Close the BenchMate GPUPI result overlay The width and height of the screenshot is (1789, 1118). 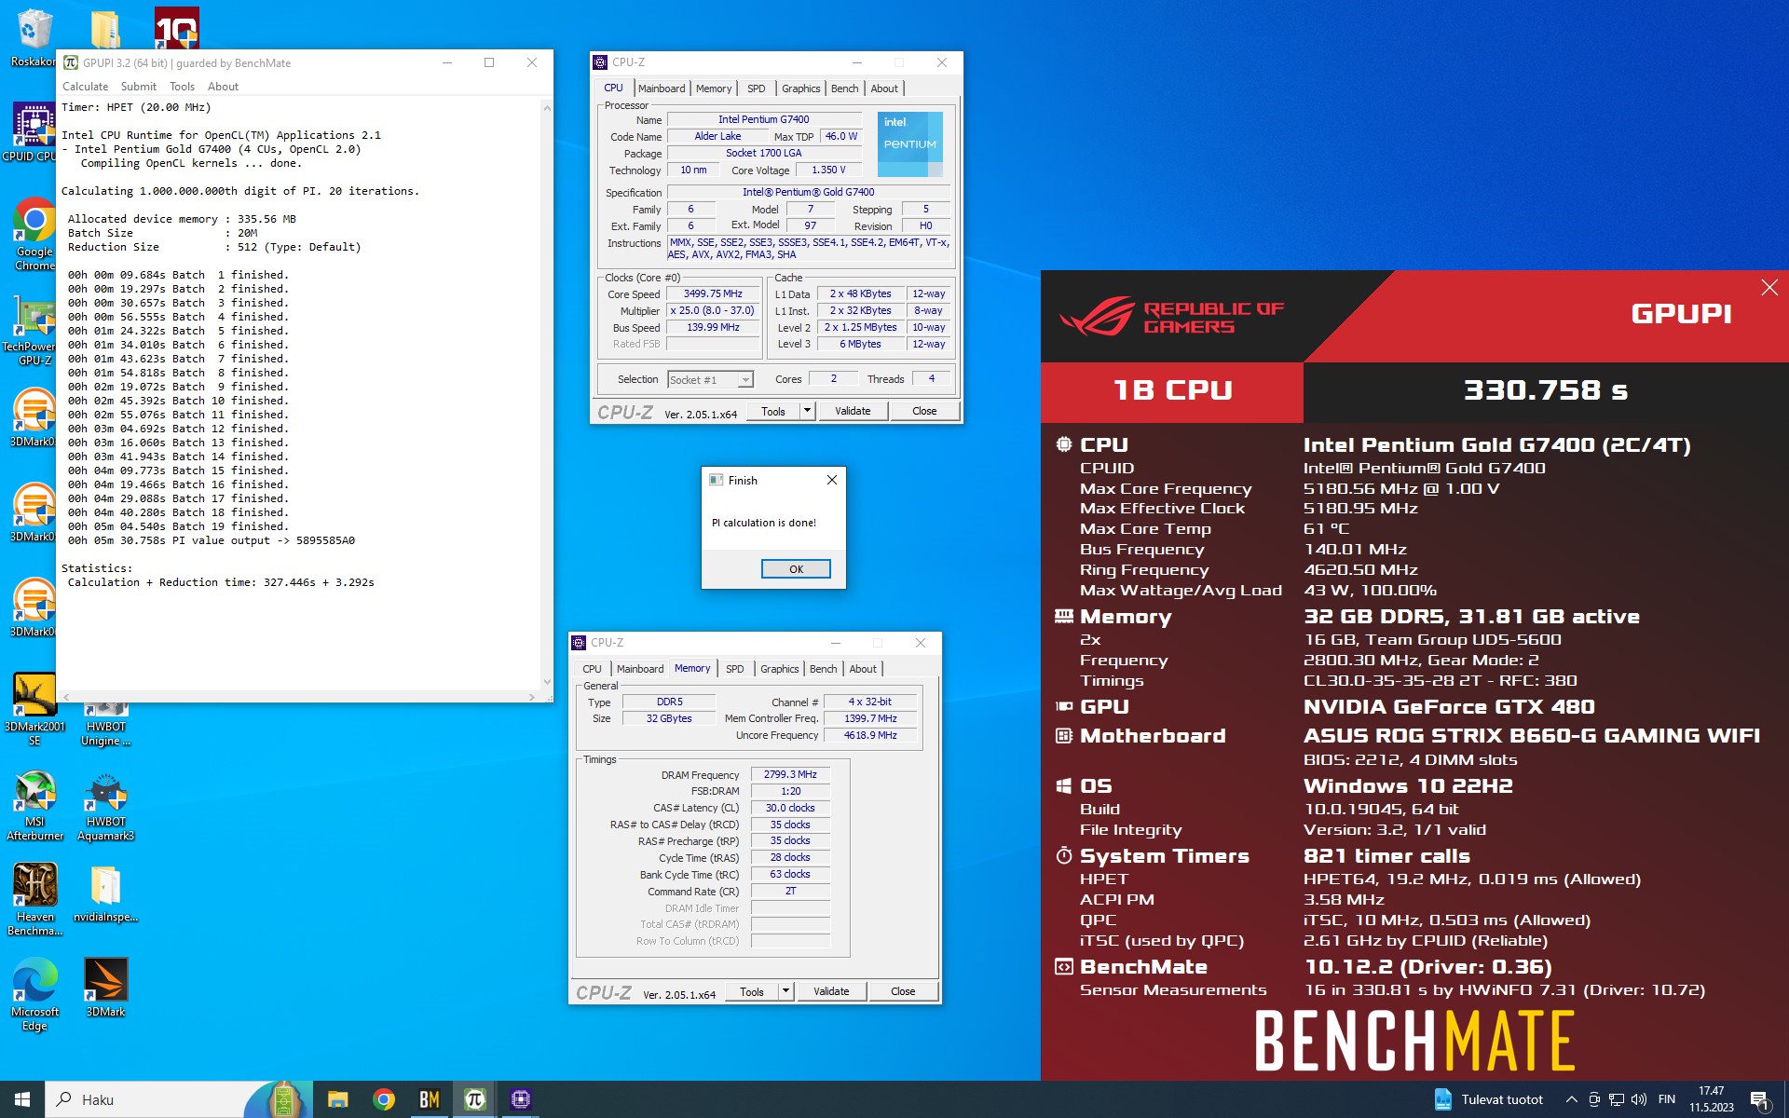coord(1769,288)
